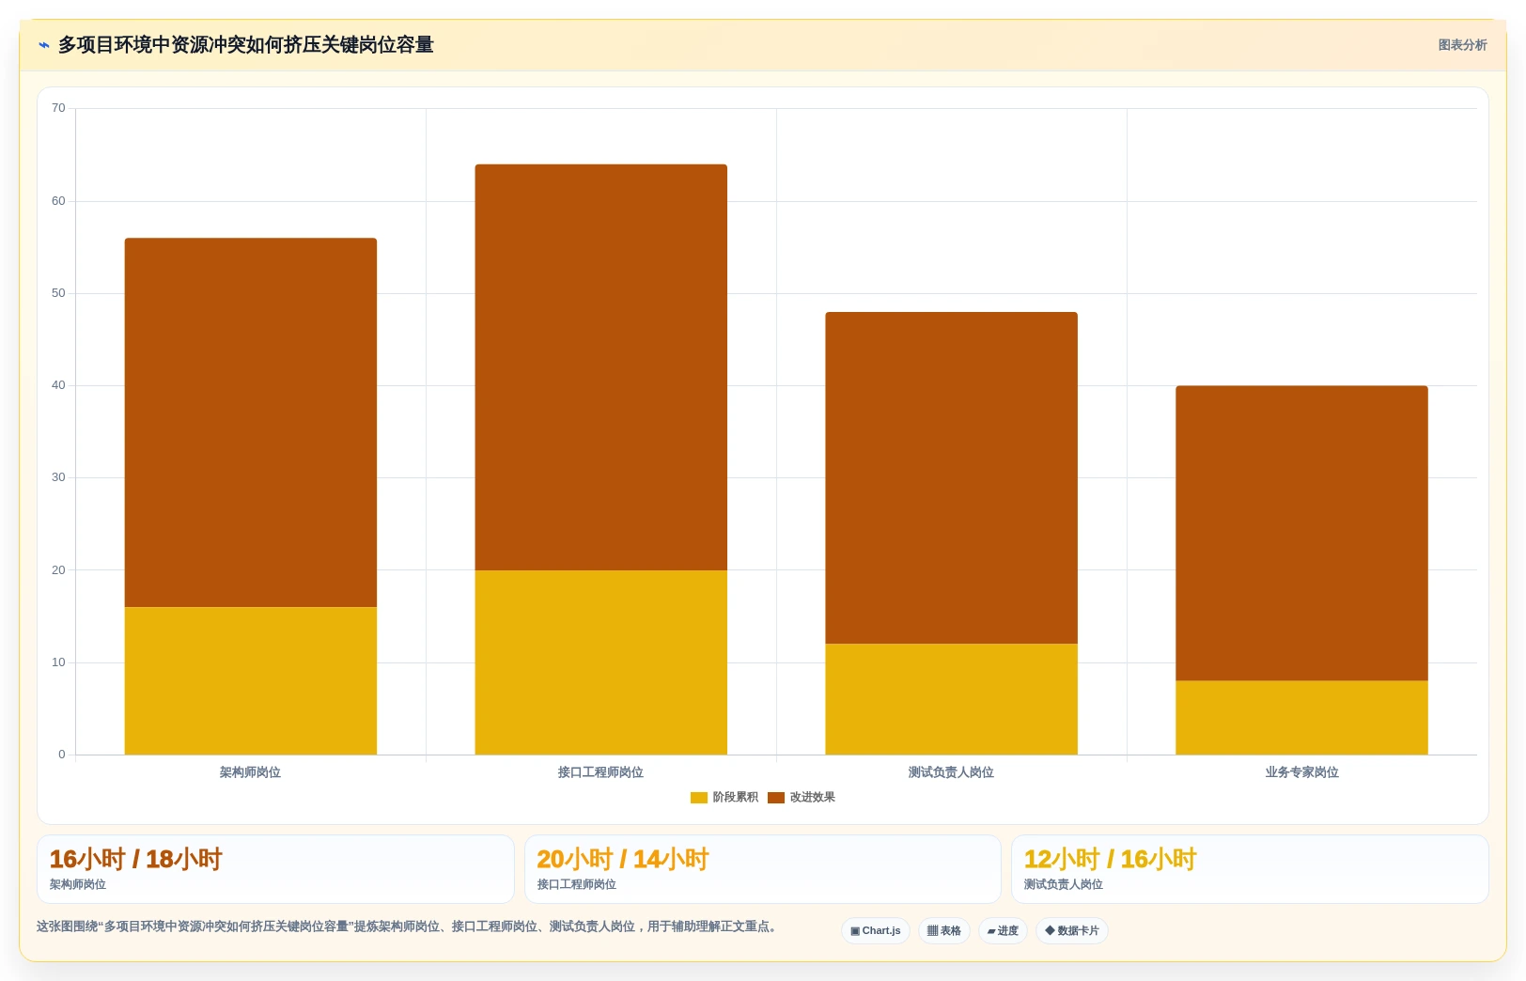
Task: Click the 测试负责人岗位 x-axis label
Action: coord(952,772)
